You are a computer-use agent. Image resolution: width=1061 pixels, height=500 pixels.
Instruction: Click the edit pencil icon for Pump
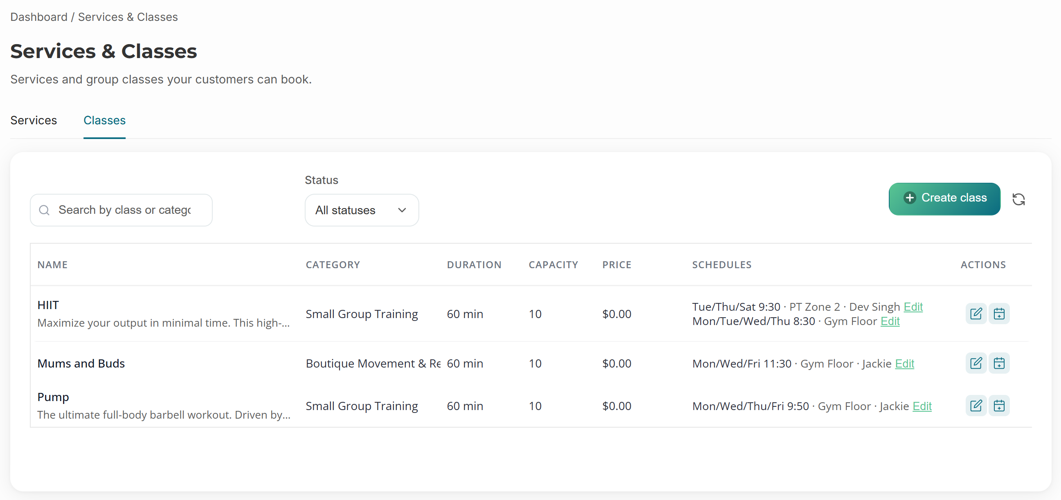pyautogui.click(x=976, y=406)
